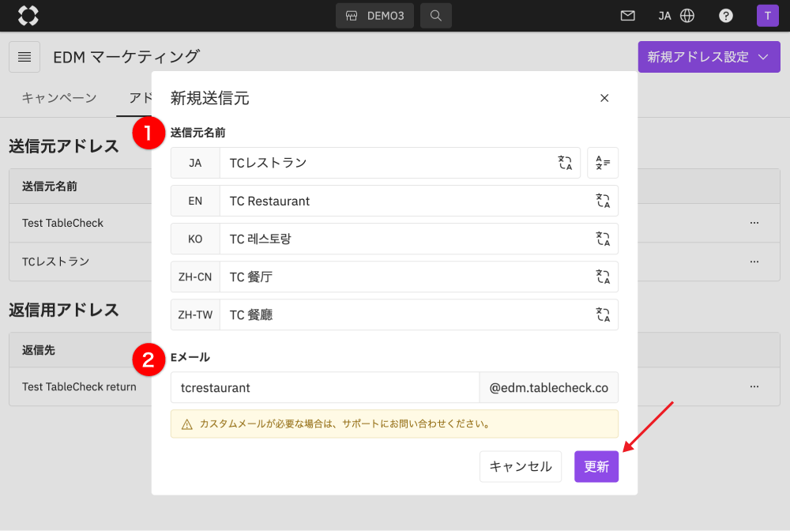Open the T user avatar menu

point(767,16)
